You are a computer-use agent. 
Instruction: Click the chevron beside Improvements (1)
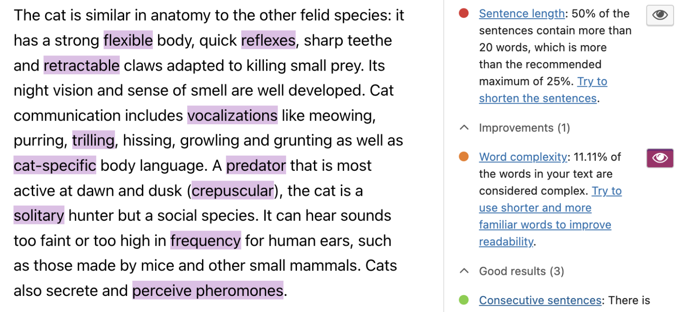click(x=464, y=127)
